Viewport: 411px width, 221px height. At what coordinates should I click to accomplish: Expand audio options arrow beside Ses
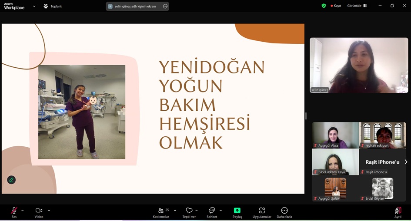[x=23, y=210]
